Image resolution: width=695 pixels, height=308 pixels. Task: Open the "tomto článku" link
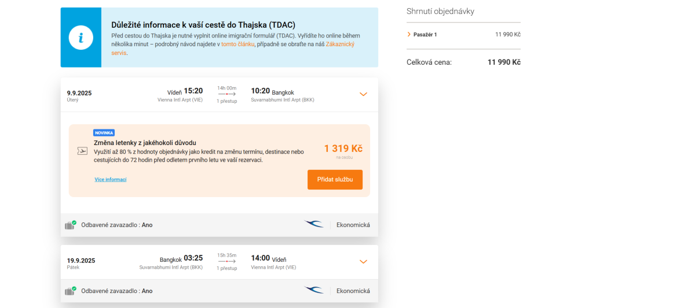[x=237, y=44]
